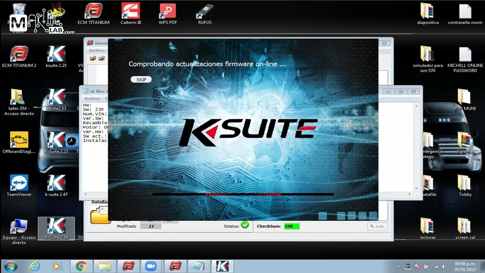
Task: Click right arrow of Notepad horizontal scrollbar
Action: pos(409,195)
